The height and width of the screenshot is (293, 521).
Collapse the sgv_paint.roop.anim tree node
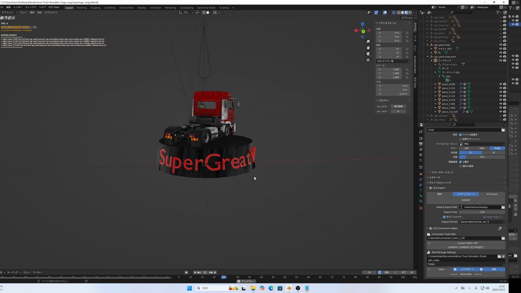click(428, 57)
